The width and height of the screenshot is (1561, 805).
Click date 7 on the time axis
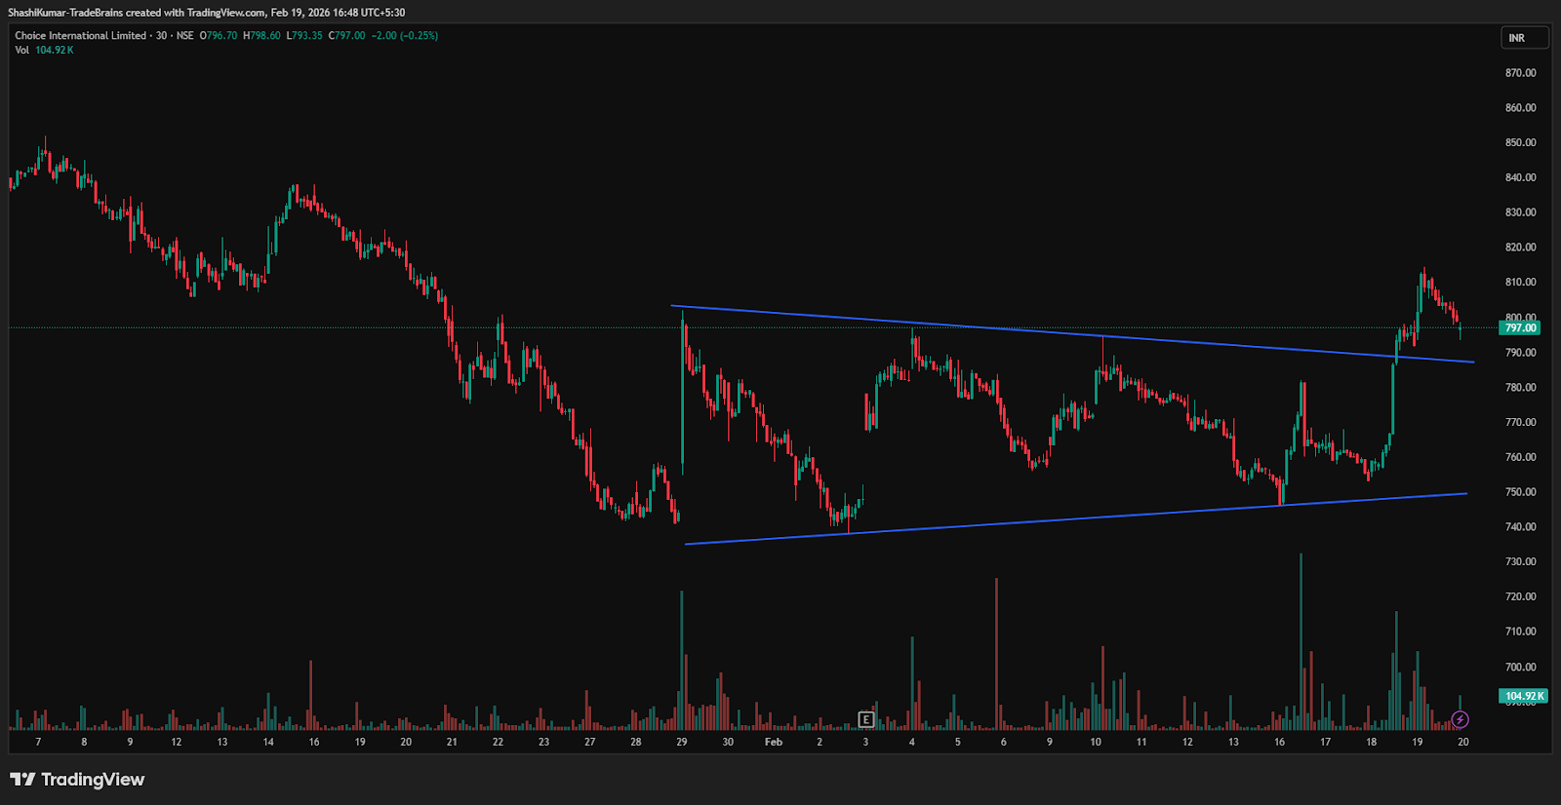[38, 743]
